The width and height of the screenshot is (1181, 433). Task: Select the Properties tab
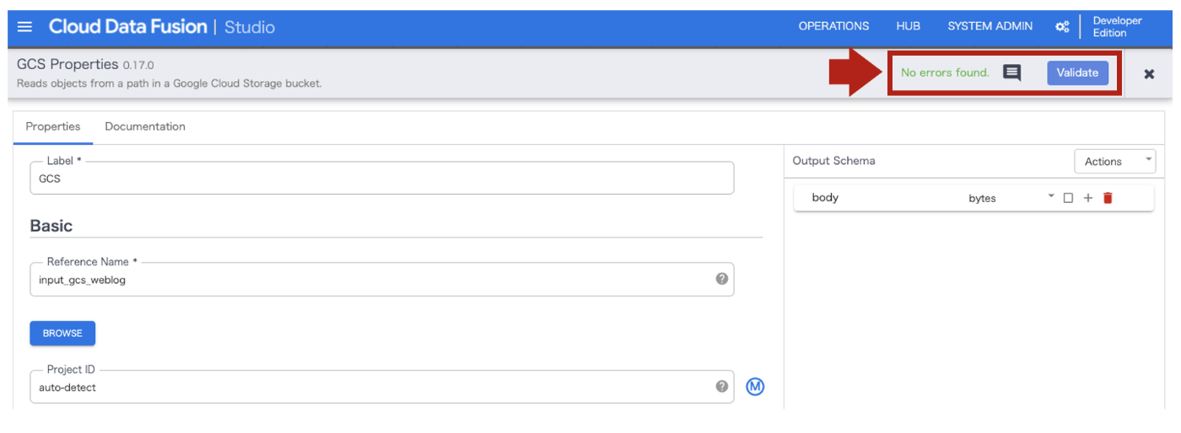53,126
